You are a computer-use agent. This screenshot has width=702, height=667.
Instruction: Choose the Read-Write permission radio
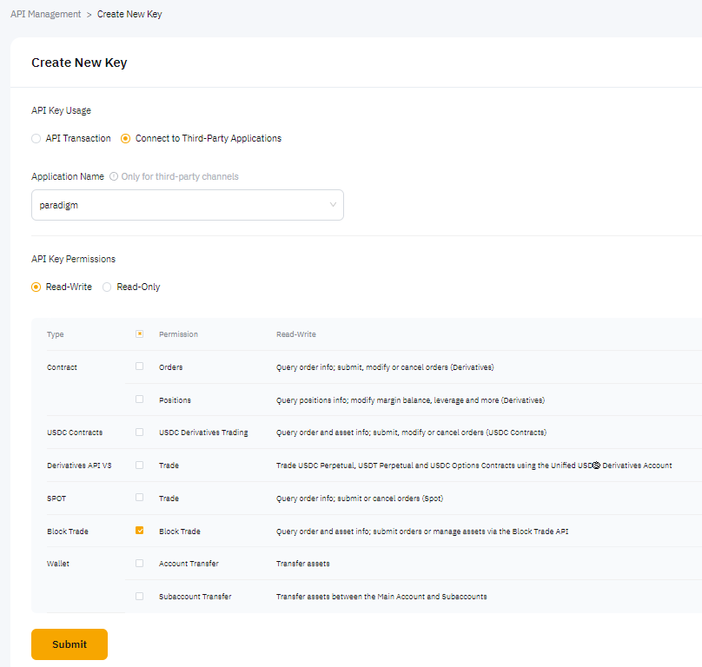(36, 287)
